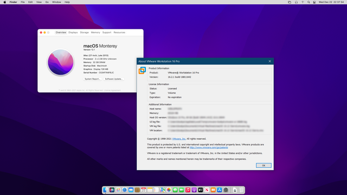Viewport: 347px width, 195px height.
Task: Open Podcasts from the Dock
Action: pyautogui.click(x=194, y=190)
